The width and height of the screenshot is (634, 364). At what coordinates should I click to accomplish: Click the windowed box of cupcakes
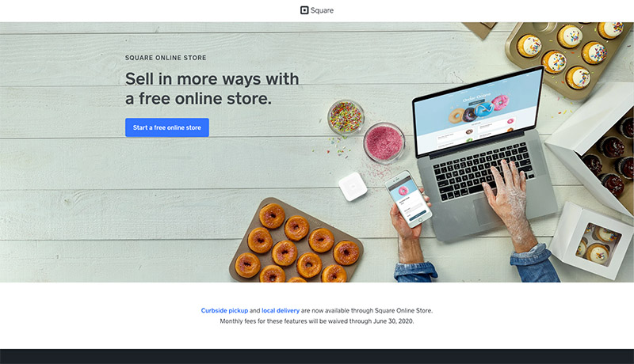(x=591, y=241)
